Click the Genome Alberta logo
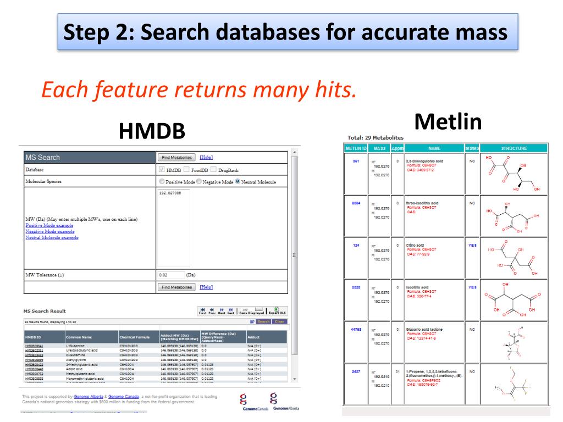Image resolution: width=563 pixels, height=422 pixels. [x=286, y=402]
